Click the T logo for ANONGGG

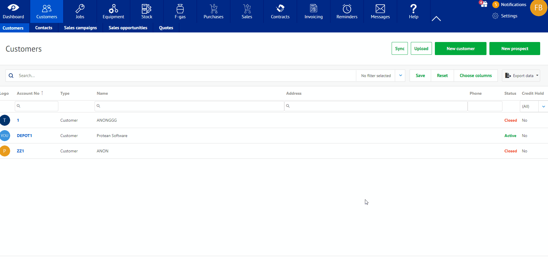pos(5,120)
